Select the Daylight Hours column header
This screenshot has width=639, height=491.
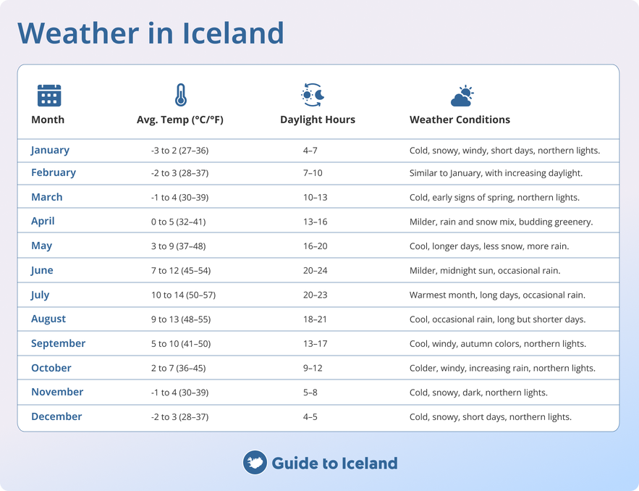click(318, 119)
